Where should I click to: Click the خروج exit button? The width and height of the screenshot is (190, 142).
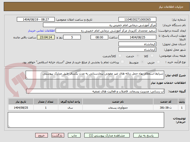(x=42, y=135)
